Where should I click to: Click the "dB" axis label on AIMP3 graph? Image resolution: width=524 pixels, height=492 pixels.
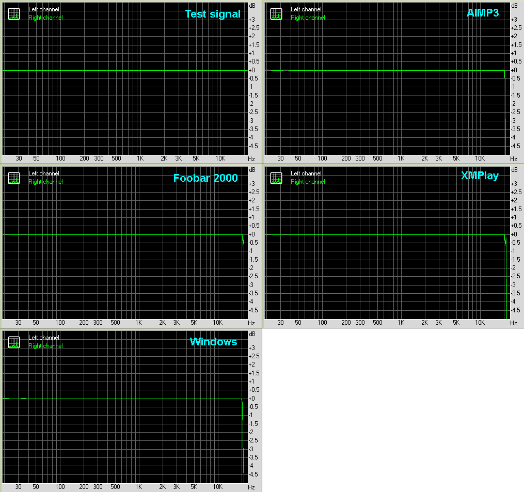point(514,6)
